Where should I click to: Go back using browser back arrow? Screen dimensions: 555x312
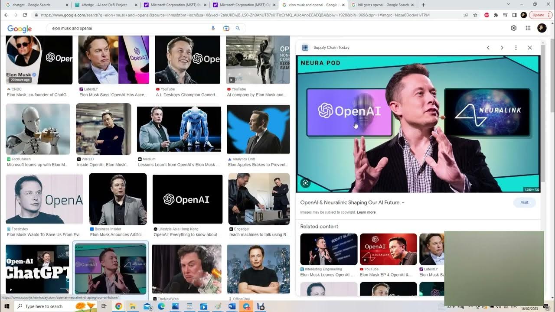[6, 15]
